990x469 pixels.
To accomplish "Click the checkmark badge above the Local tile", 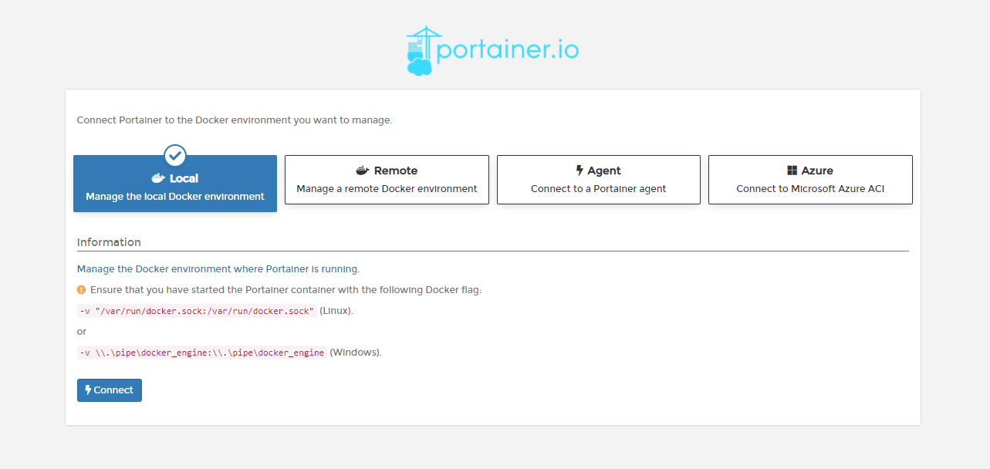I will (174, 155).
